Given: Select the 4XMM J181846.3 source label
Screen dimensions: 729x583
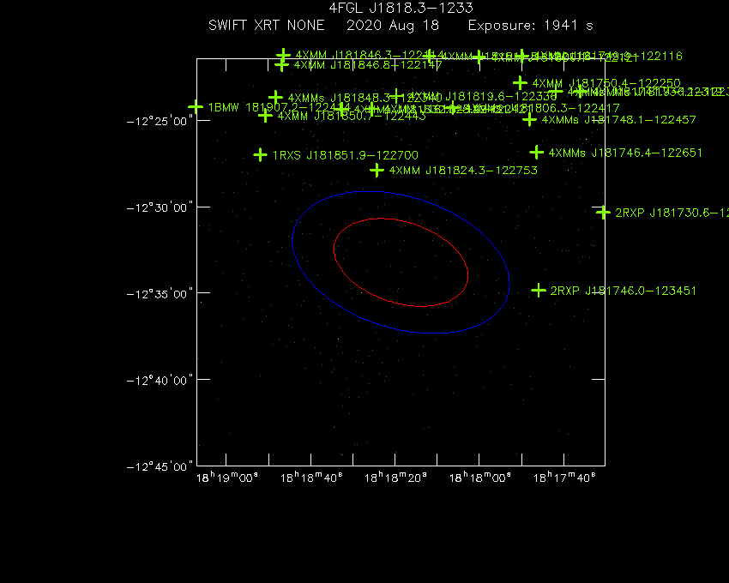Looking at the screenshot, I should click(370, 57).
